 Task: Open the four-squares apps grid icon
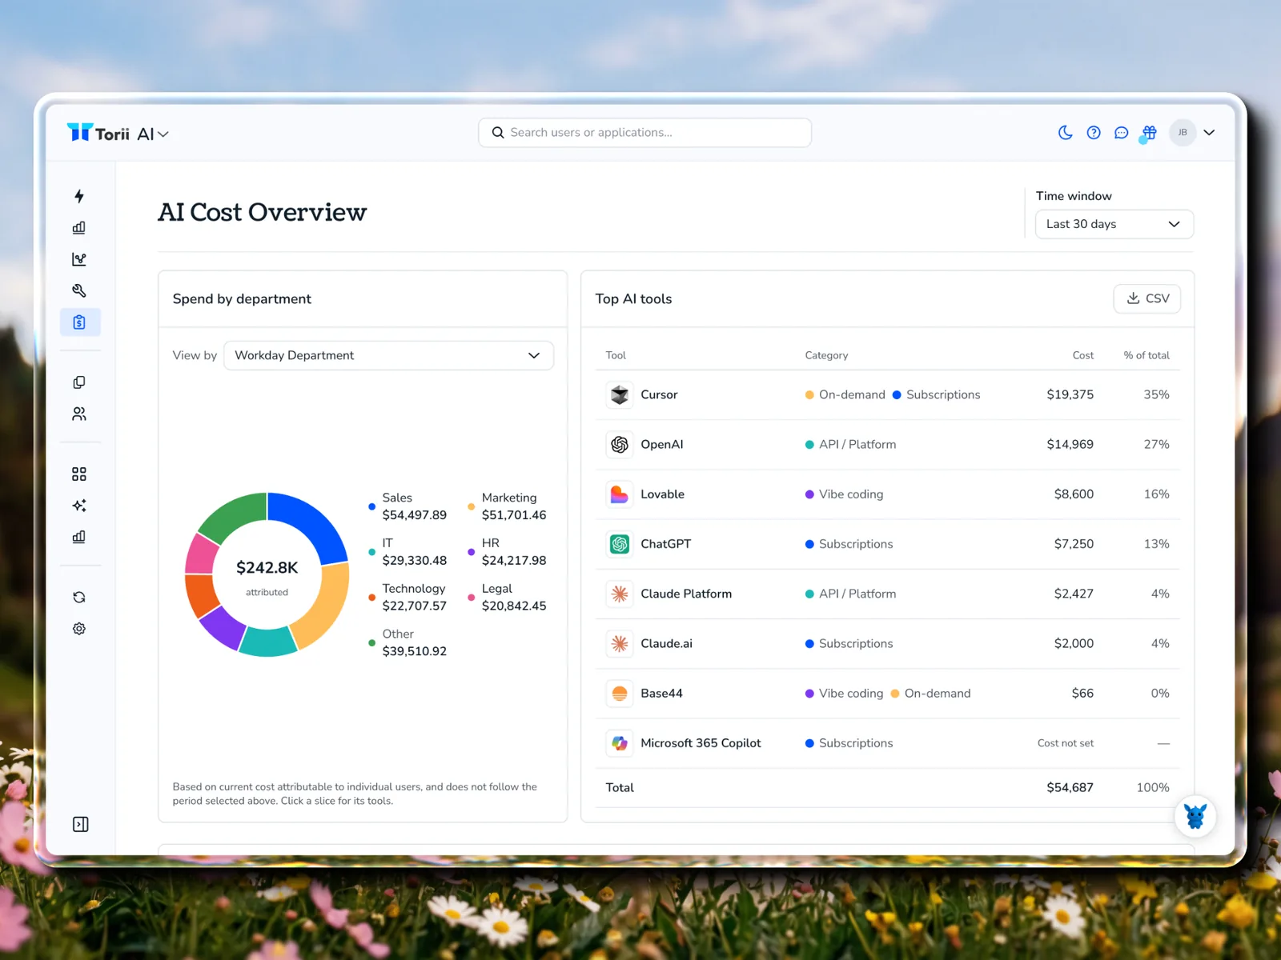coord(79,474)
